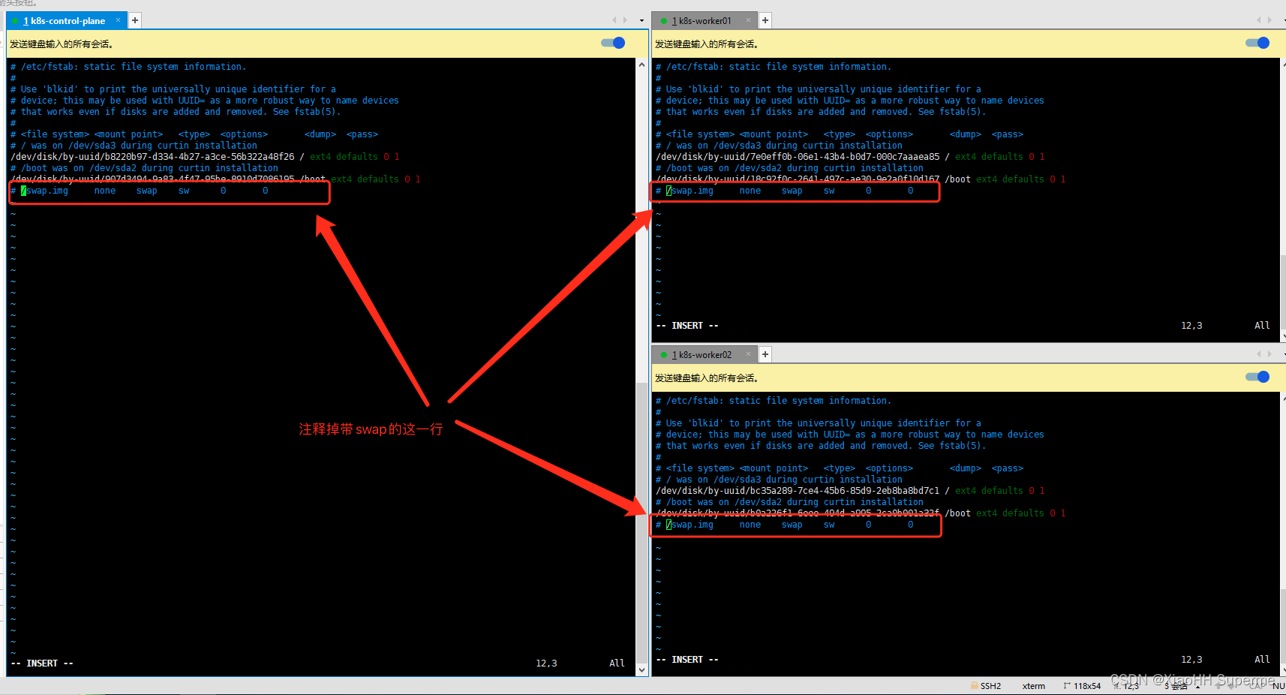The image size is (1286, 695).
Task: Add new tab beside k8s-worker02
Action: (x=765, y=354)
